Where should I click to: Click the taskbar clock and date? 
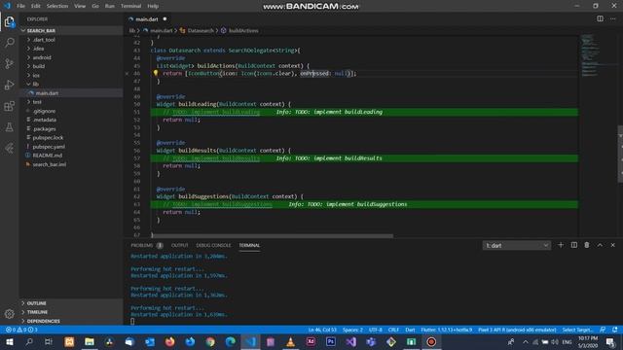pos(588,341)
